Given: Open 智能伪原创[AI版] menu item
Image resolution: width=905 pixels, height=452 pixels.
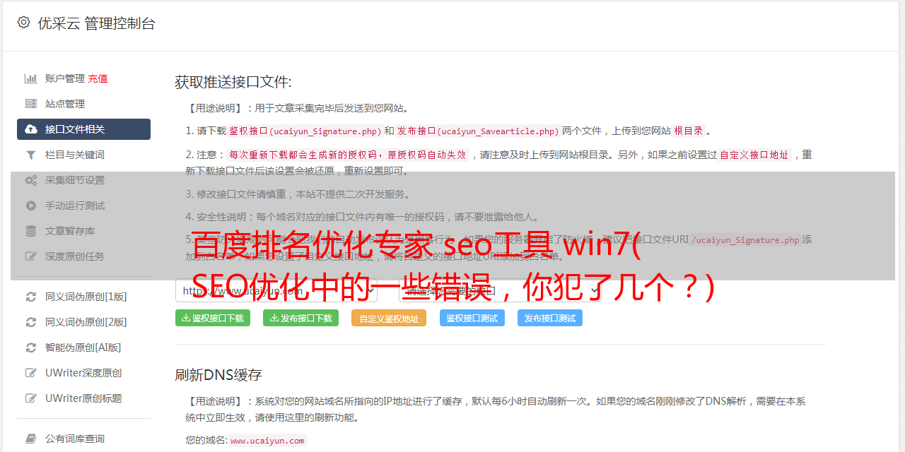Looking at the screenshot, I should click(83, 347).
